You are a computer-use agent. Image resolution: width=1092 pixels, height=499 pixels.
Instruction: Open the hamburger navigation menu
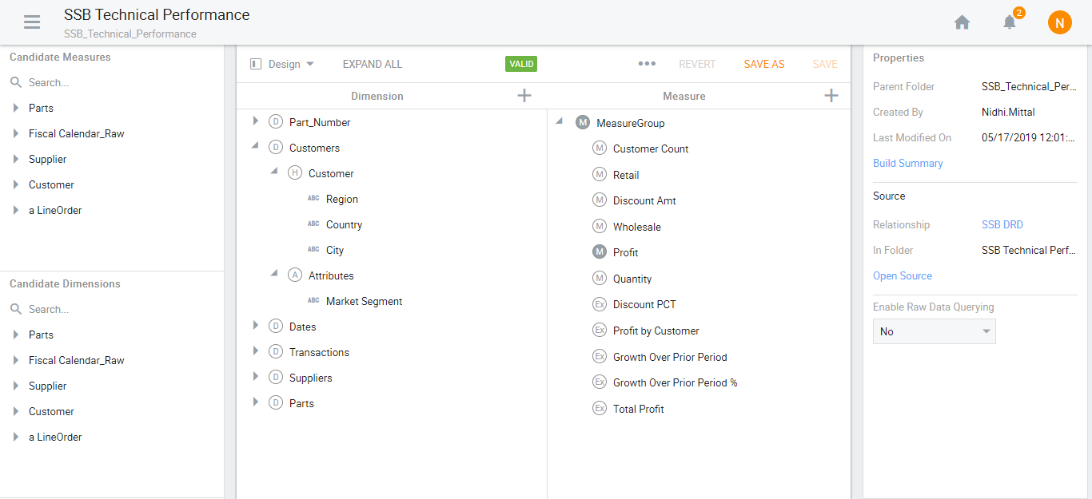(x=32, y=22)
